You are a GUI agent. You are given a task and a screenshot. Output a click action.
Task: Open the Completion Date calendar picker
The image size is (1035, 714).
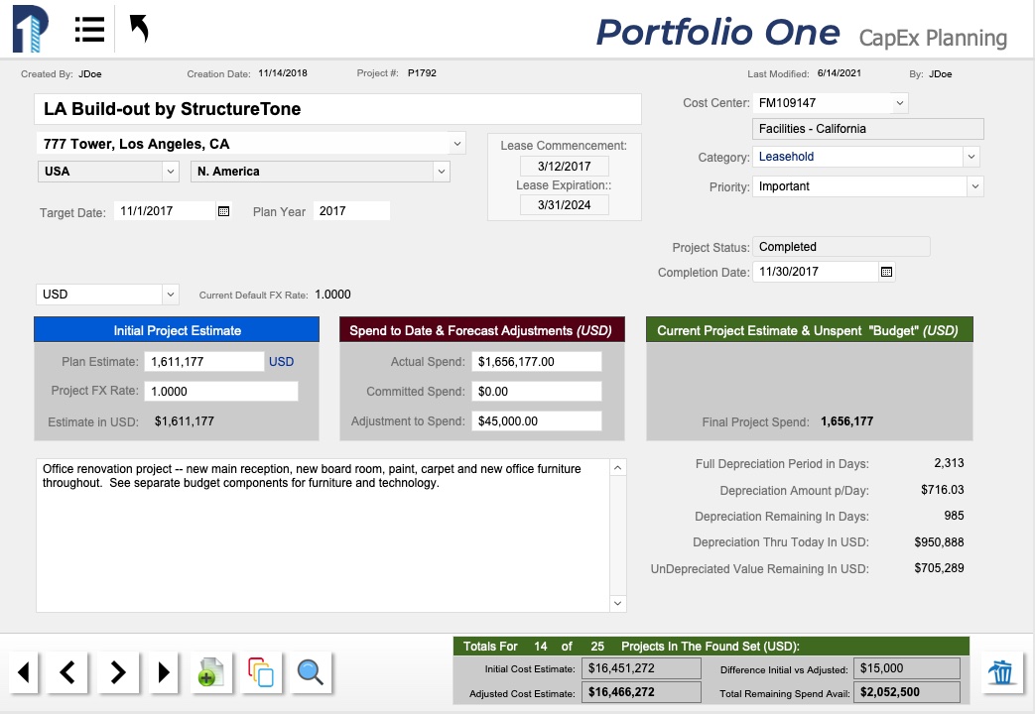point(886,272)
